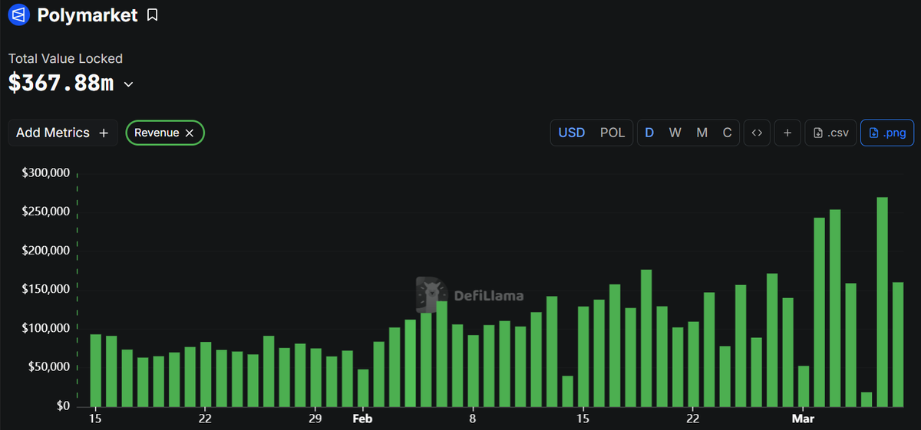Bookmark Polymarket with the bookmark icon
Image resolution: width=921 pixels, height=430 pixels.
click(x=152, y=15)
